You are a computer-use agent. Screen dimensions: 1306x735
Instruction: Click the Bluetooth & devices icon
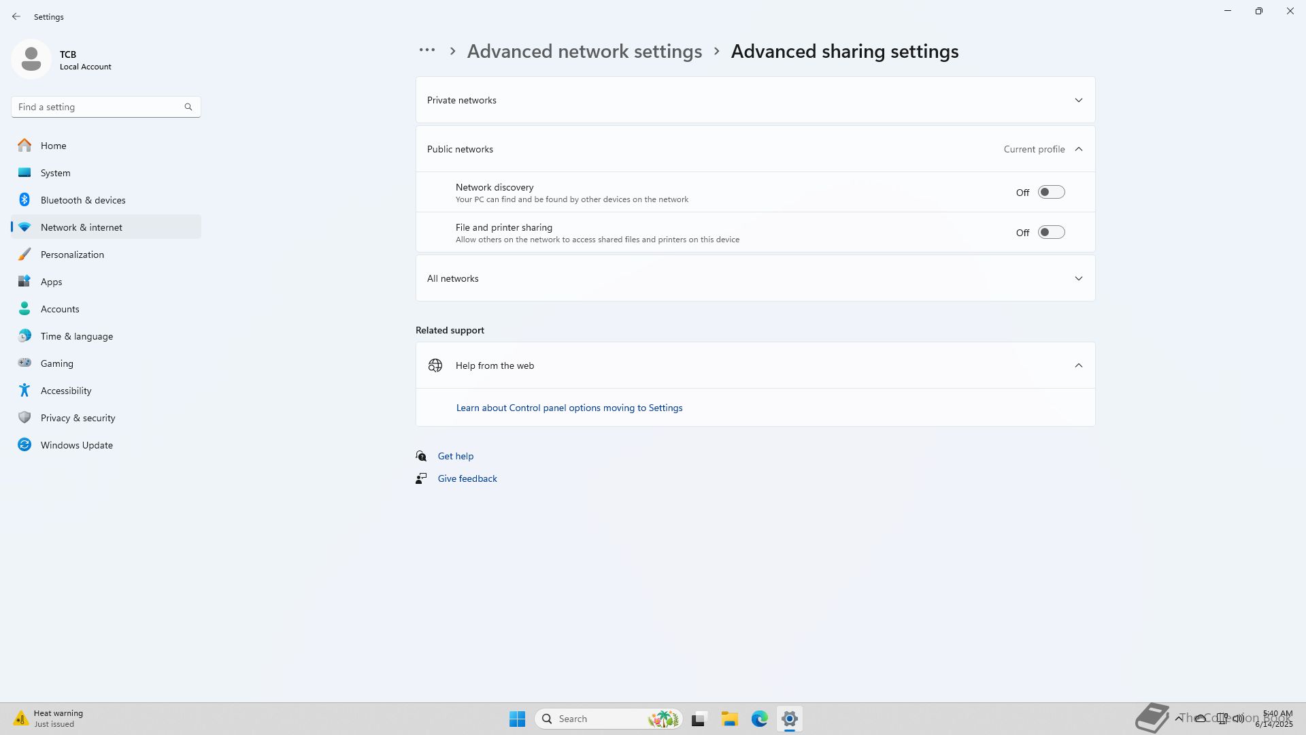coord(24,200)
